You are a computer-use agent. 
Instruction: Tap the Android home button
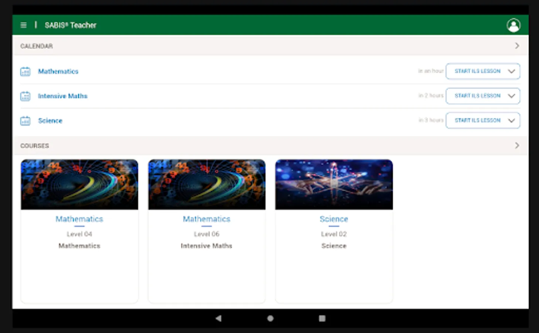[270, 318]
